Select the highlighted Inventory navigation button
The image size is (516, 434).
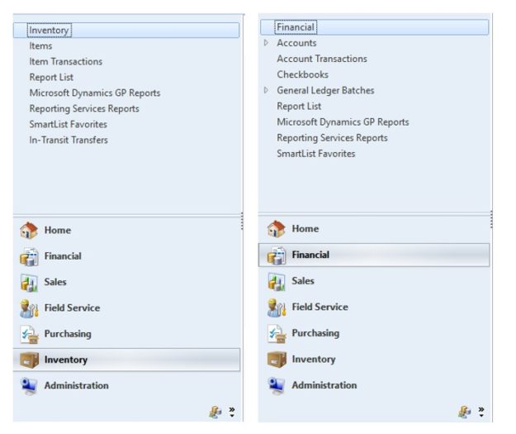[x=126, y=360]
